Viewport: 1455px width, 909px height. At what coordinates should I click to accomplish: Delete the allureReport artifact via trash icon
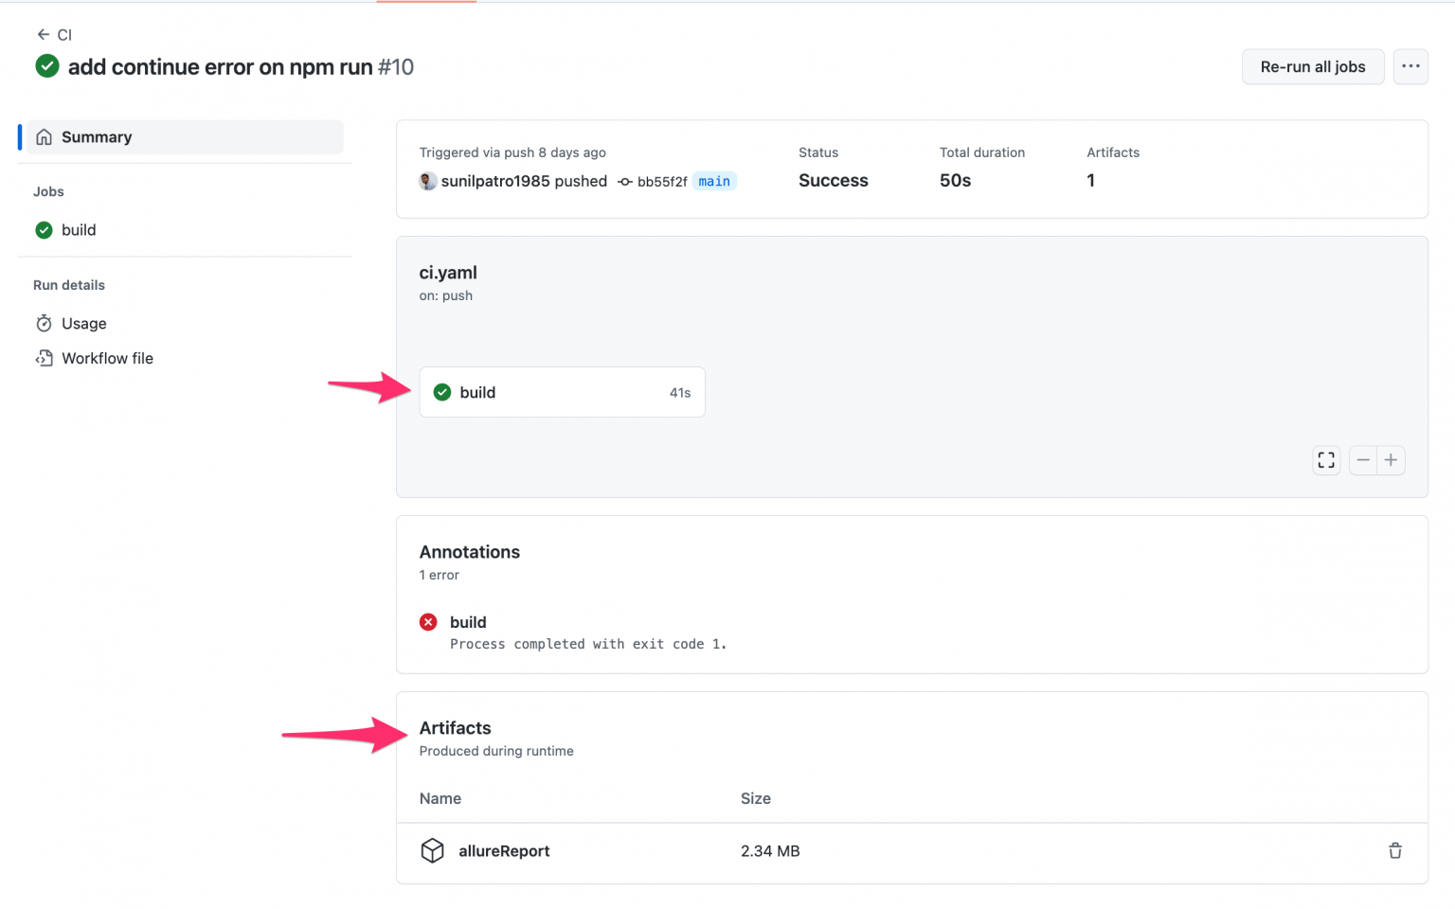coord(1394,850)
